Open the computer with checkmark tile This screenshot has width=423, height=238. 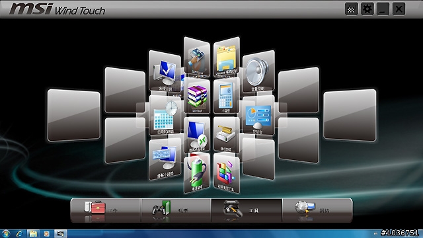(x=165, y=72)
